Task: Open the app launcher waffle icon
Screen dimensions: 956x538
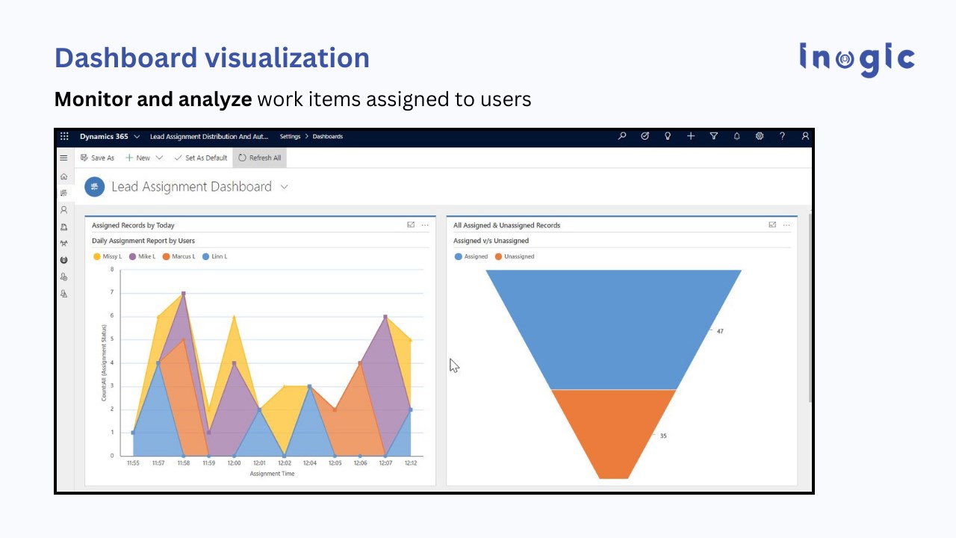Action: (64, 137)
